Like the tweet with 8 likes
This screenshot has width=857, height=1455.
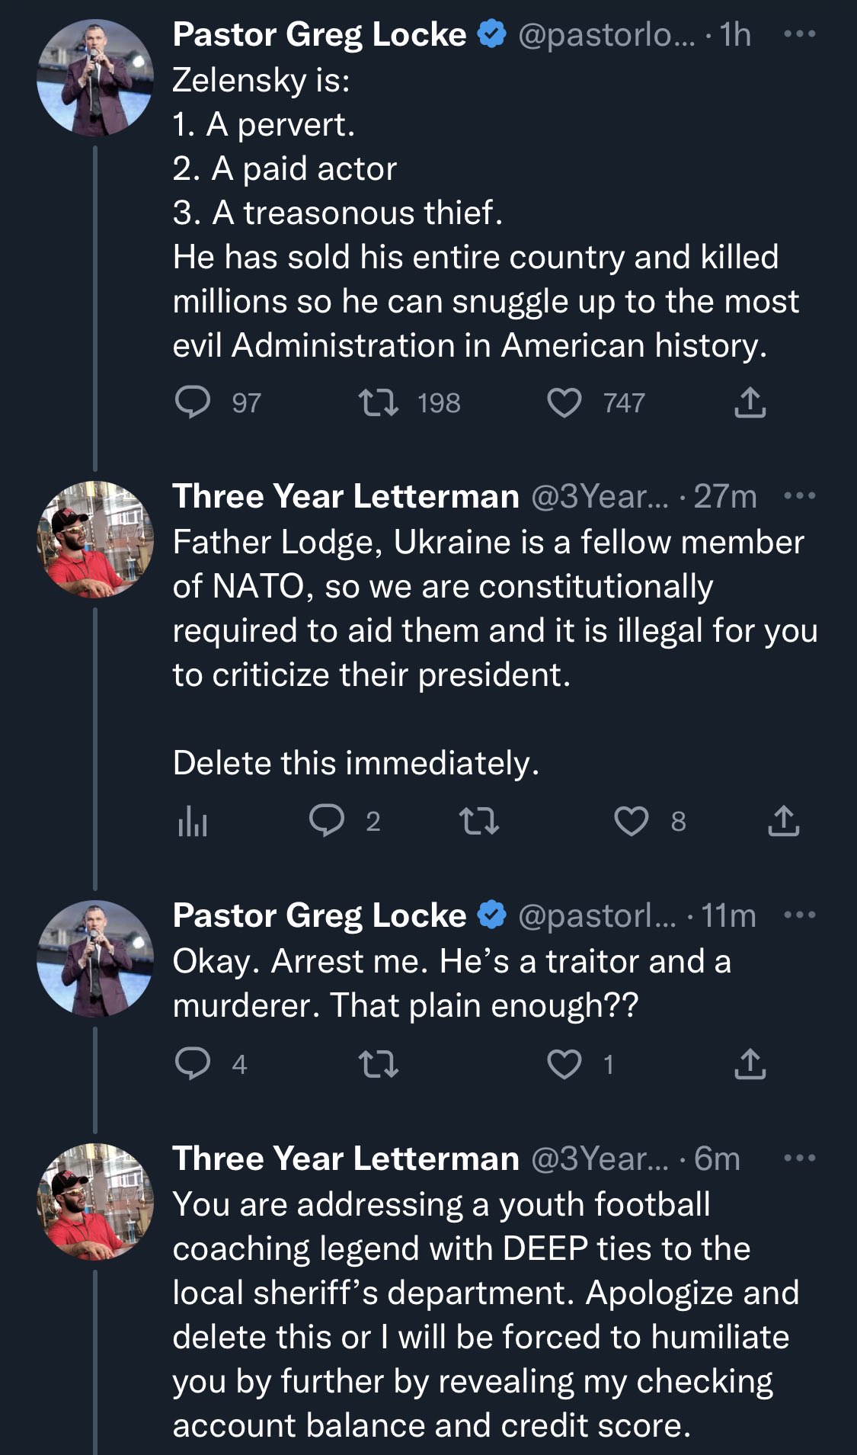point(631,821)
